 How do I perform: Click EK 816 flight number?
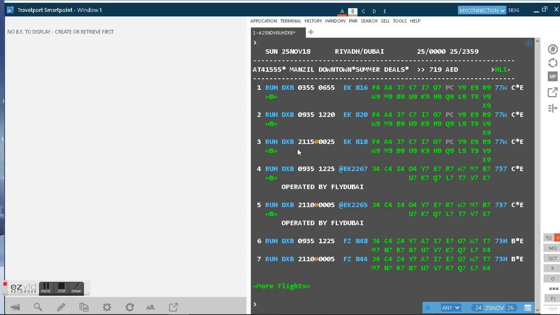point(355,87)
